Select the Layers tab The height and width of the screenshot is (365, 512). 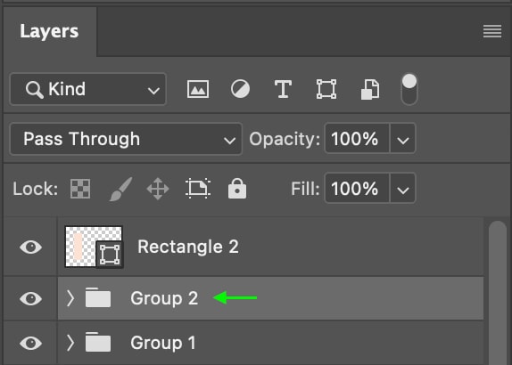pyautogui.click(x=49, y=32)
